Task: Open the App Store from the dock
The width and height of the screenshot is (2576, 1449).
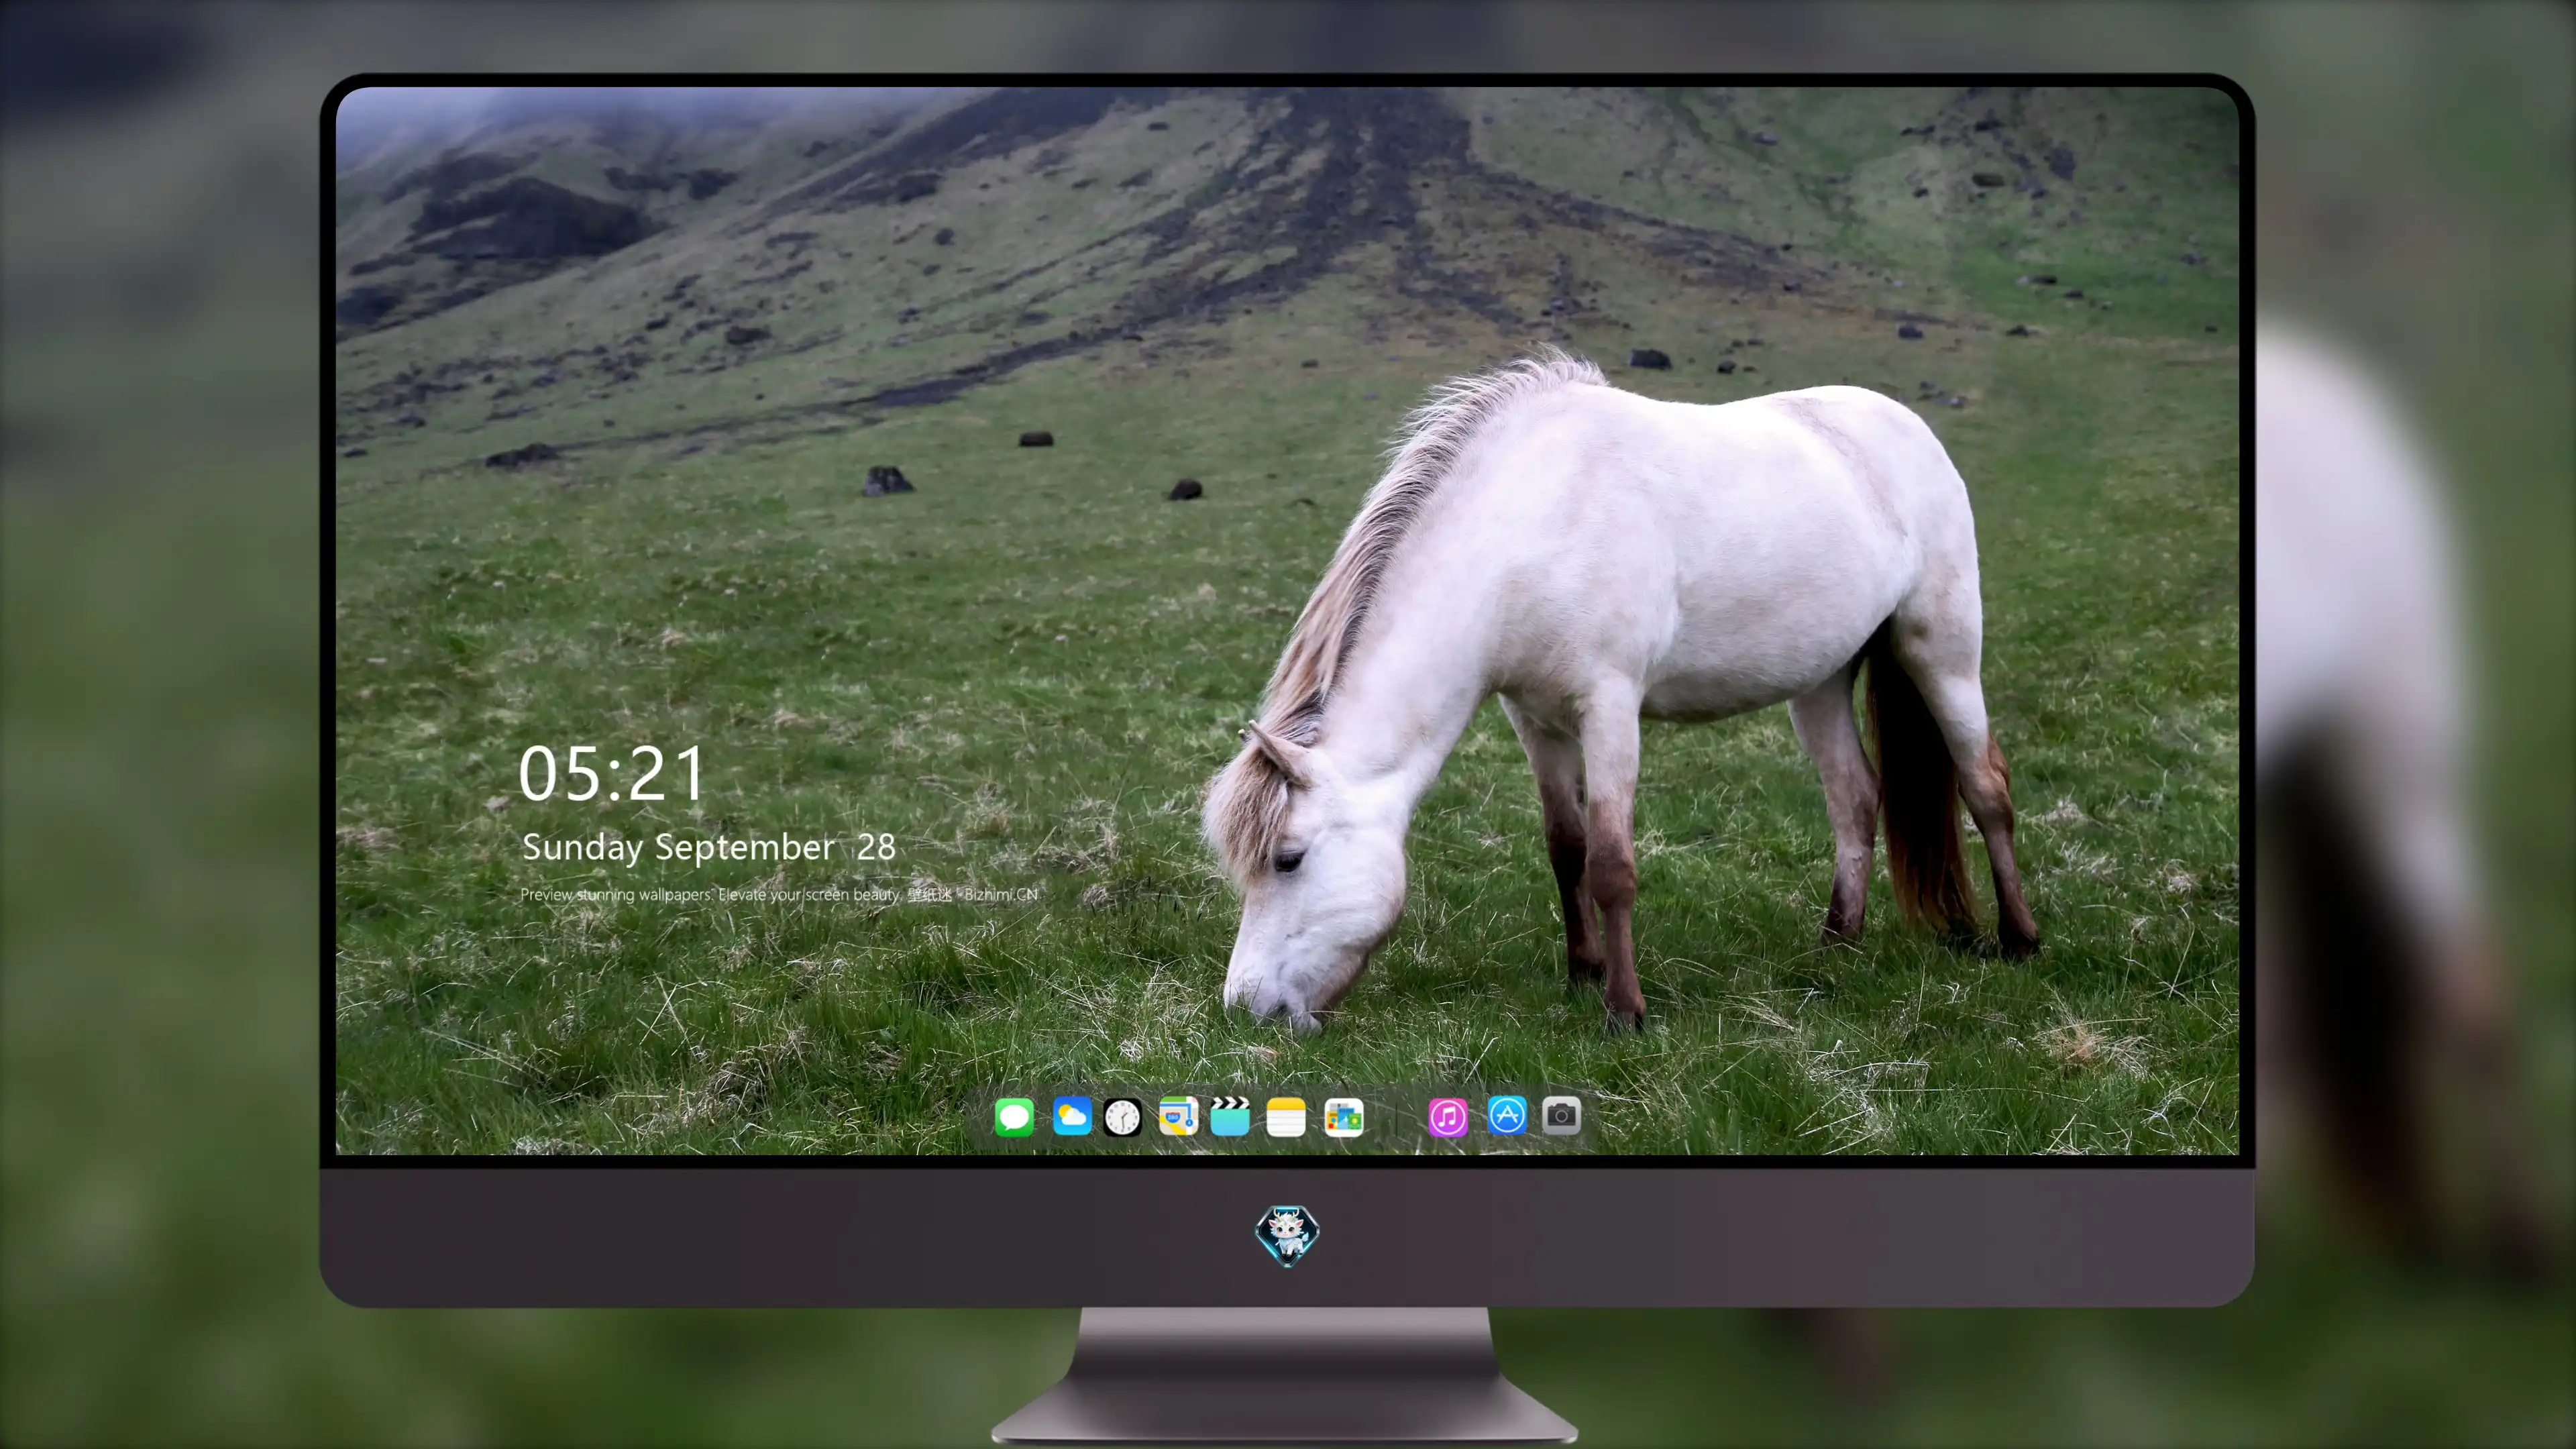Action: point(1507,1115)
